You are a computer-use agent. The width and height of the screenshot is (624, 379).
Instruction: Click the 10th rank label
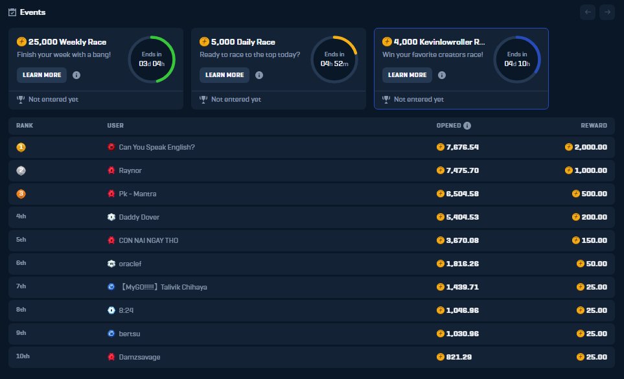[x=23, y=356]
